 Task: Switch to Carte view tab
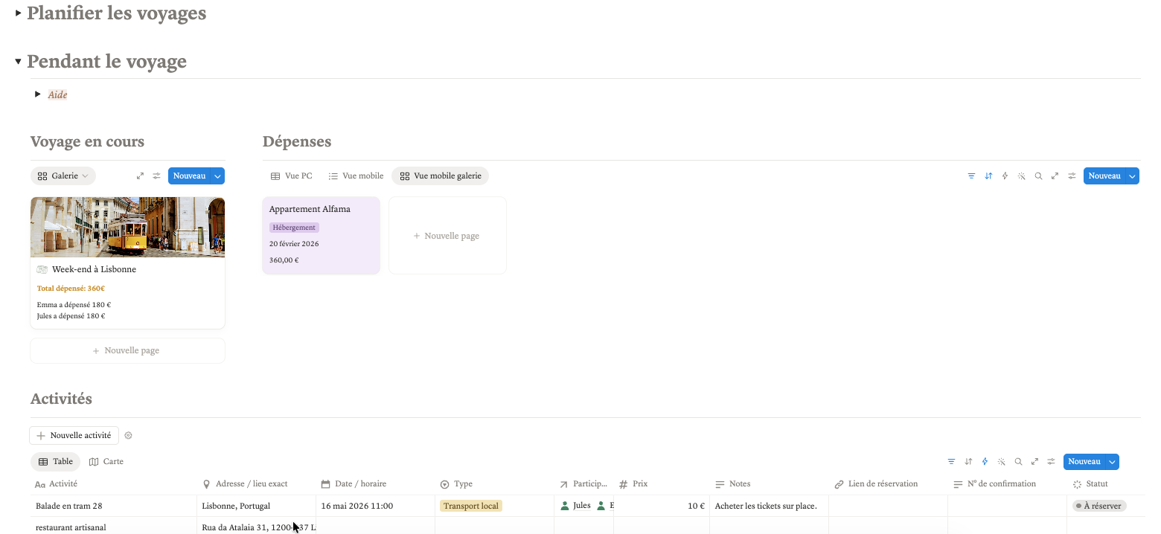(106, 462)
